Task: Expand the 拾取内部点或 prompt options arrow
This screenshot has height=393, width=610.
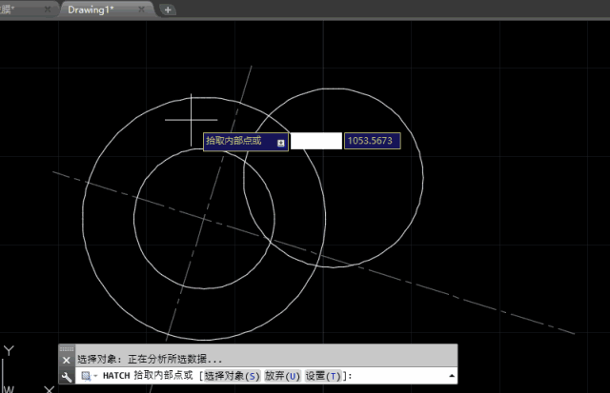Action: tap(281, 141)
